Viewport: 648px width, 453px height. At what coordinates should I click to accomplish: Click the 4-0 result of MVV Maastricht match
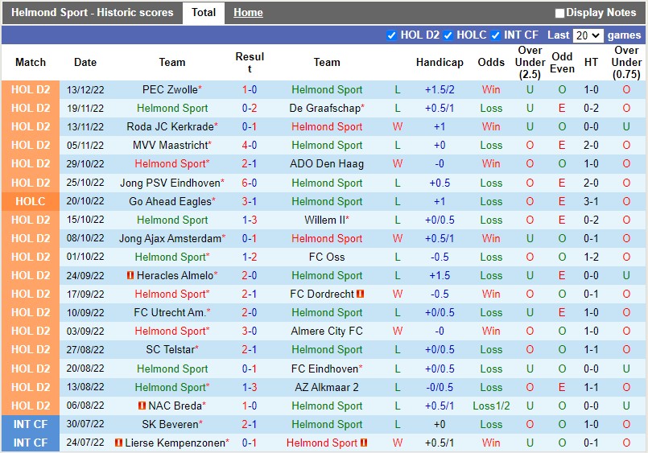coord(250,146)
